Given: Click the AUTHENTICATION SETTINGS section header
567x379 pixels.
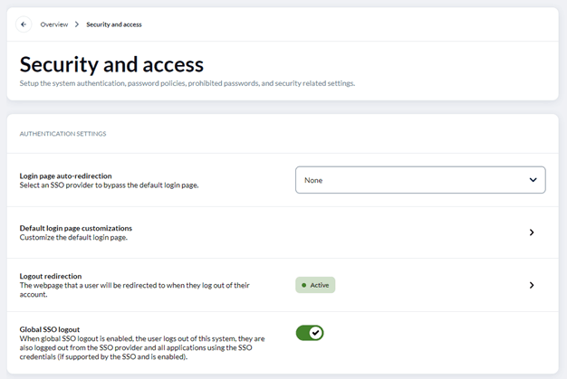Looking at the screenshot, I should click(x=62, y=134).
